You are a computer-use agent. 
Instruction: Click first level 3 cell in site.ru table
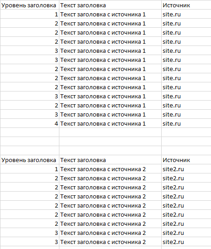pos(30,51)
